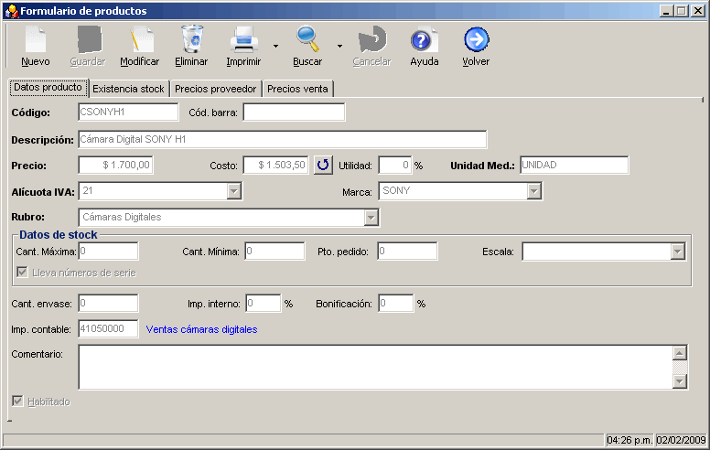Screen dimensions: 710x450
Task: Click the Guardar save icon
Action: click(89, 40)
